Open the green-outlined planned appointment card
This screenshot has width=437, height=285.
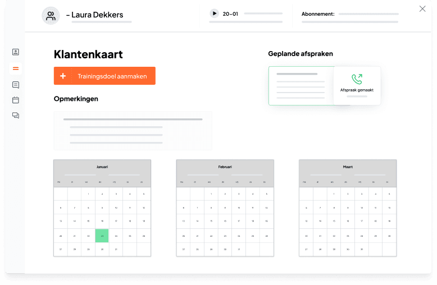301,85
